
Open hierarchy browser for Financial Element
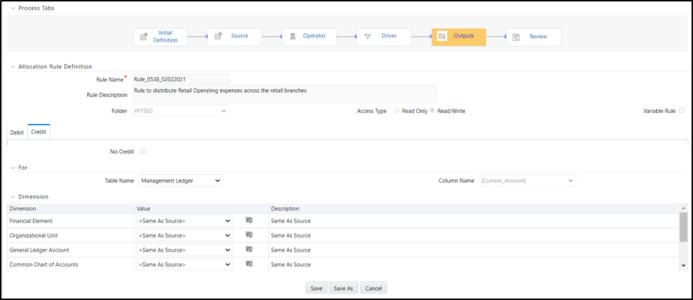point(249,220)
